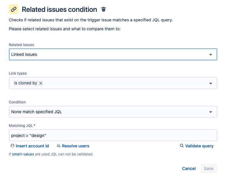Click the 'Related issues condition' heading
244x181 pixels.
click(x=60, y=10)
